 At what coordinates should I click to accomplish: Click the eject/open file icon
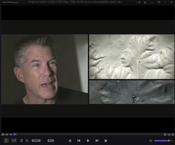[x=70, y=140]
